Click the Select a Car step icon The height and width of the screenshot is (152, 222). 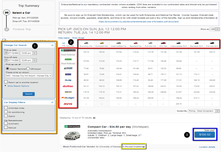pyautogui.click(x=7, y=13)
